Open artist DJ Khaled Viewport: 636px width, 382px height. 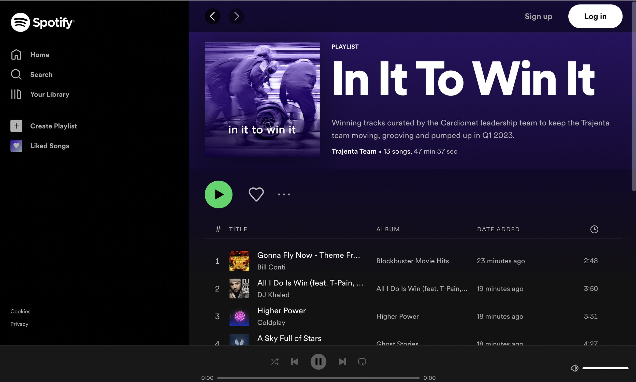click(x=273, y=295)
